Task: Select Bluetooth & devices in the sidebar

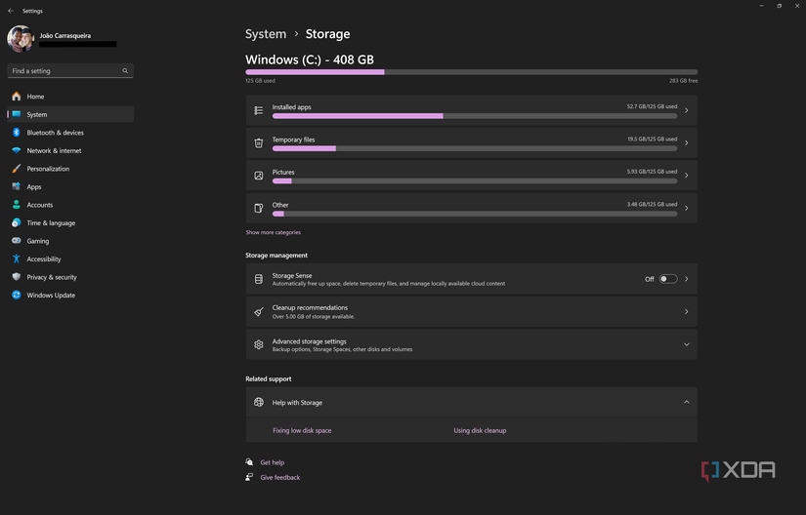Action: [x=70, y=133]
